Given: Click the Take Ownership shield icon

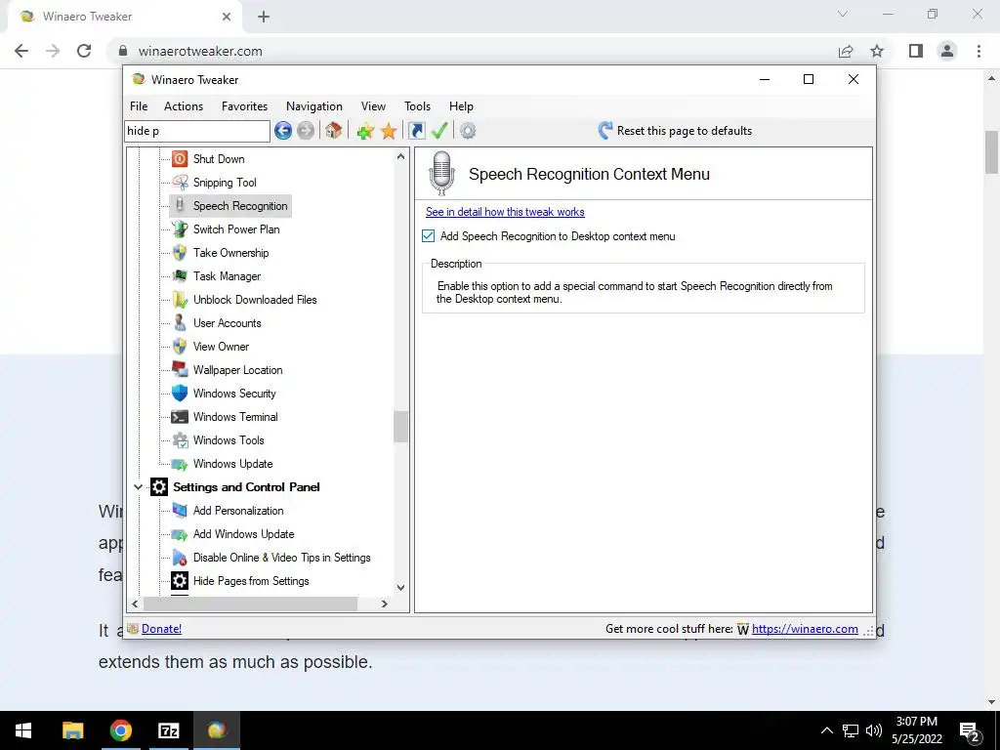Looking at the screenshot, I should [x=180, y=253].
